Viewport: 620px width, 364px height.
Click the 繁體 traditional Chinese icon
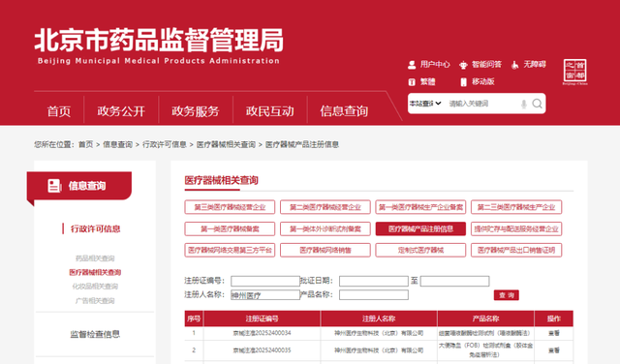412,82
